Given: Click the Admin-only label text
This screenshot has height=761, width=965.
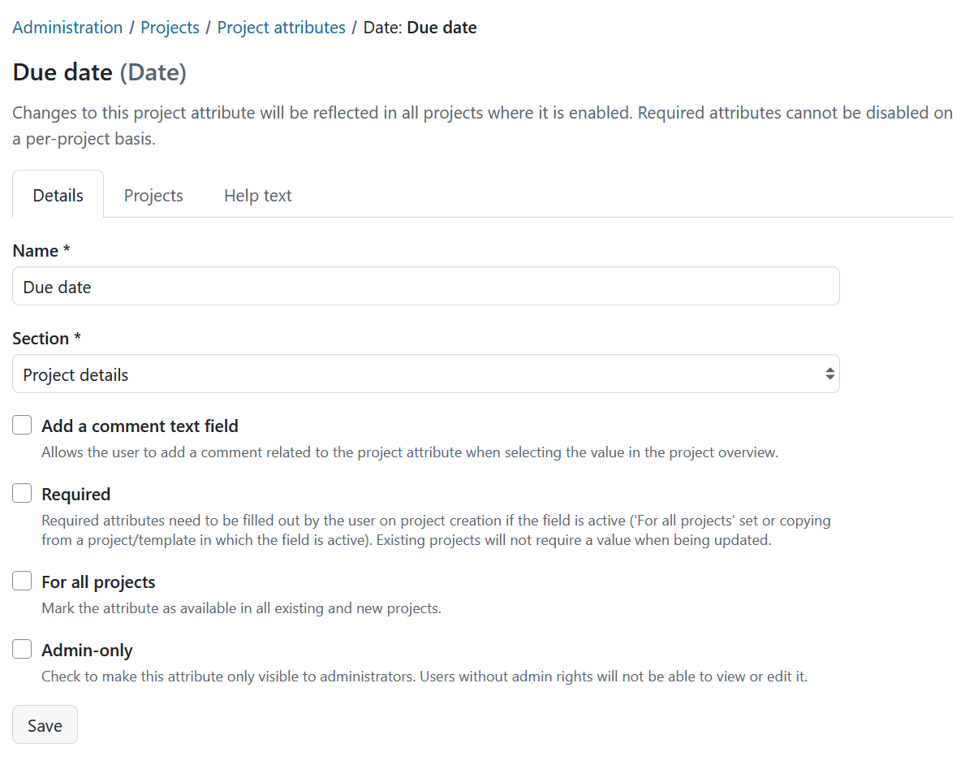Looking at the screenshot, I should click(x=87, y=651).
